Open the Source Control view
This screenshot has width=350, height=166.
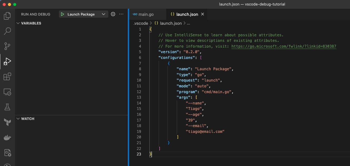coord(7,46)
